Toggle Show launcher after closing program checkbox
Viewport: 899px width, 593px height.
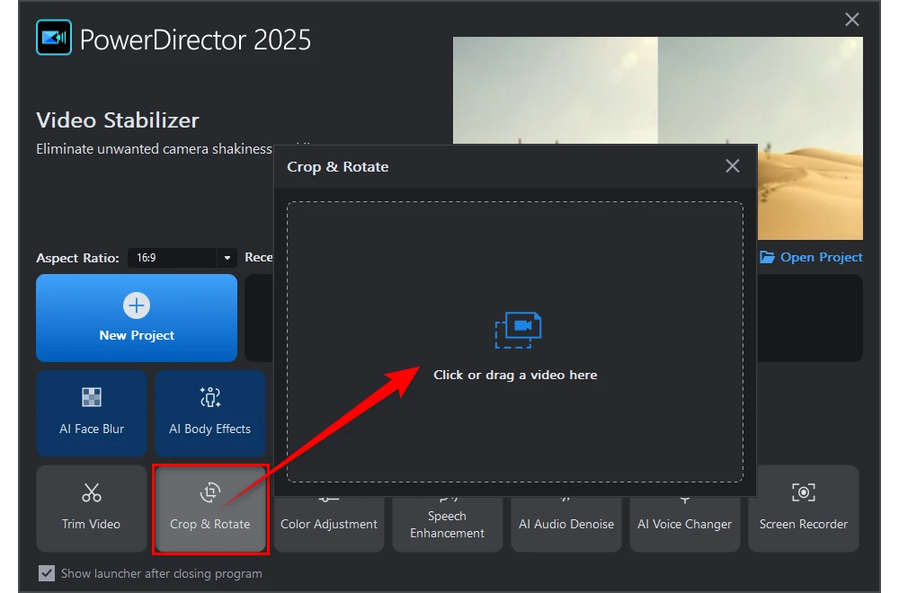47,573
